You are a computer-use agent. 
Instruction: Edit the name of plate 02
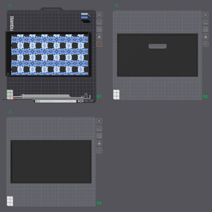pyautogui.click(x=117, y=5)
